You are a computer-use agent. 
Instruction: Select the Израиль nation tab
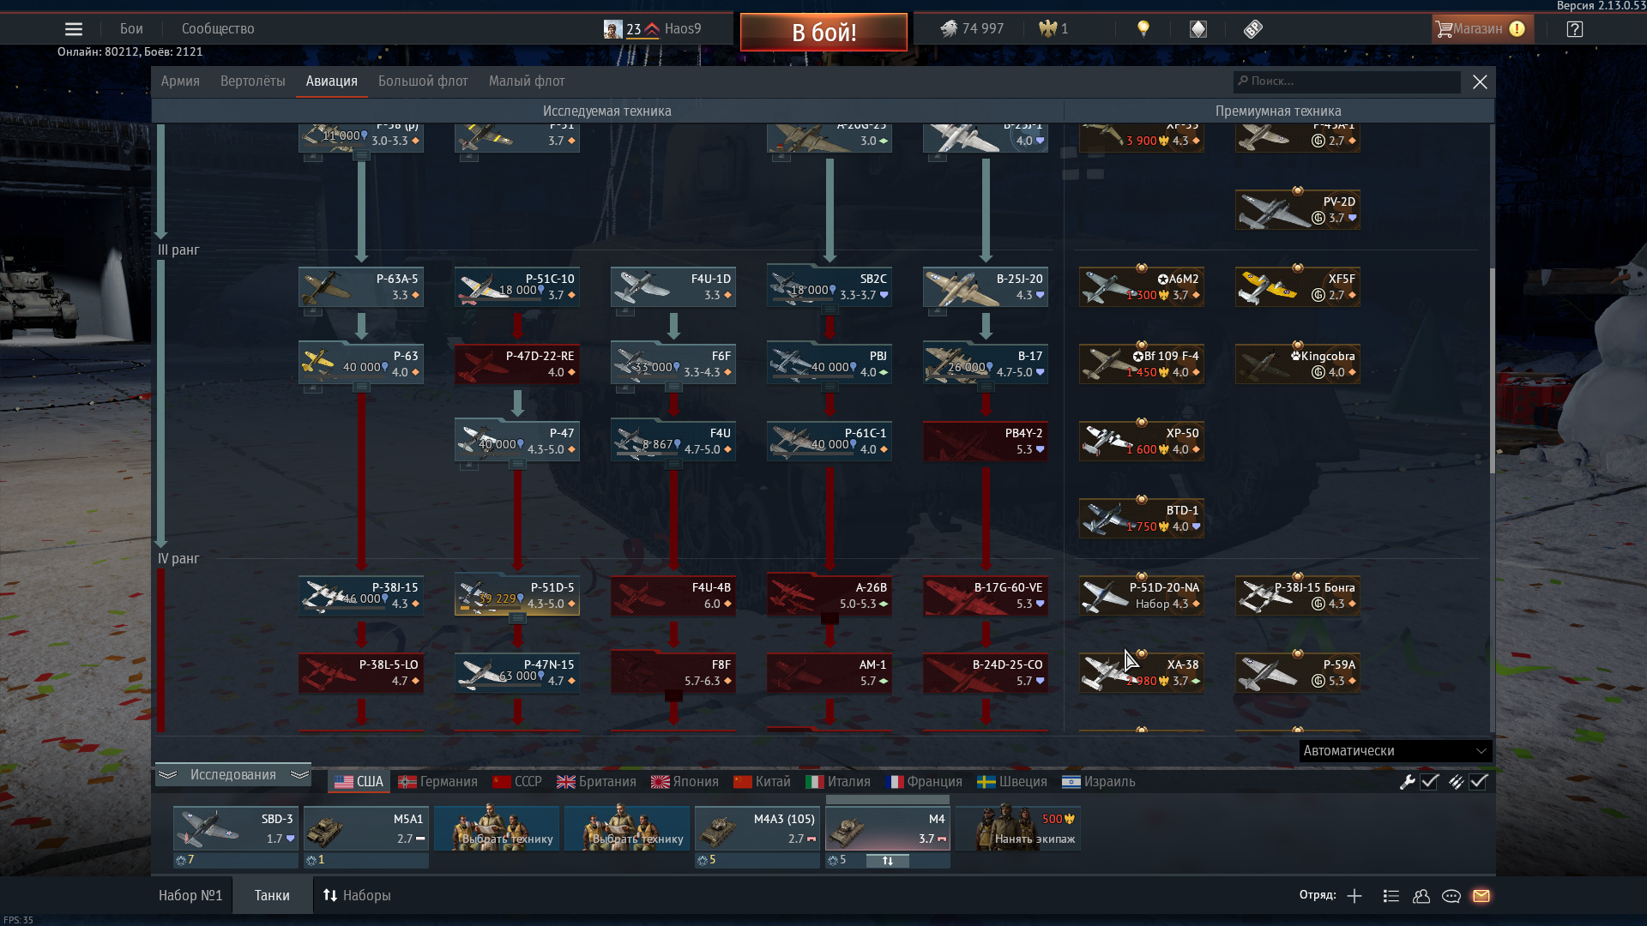point(1099,782)
